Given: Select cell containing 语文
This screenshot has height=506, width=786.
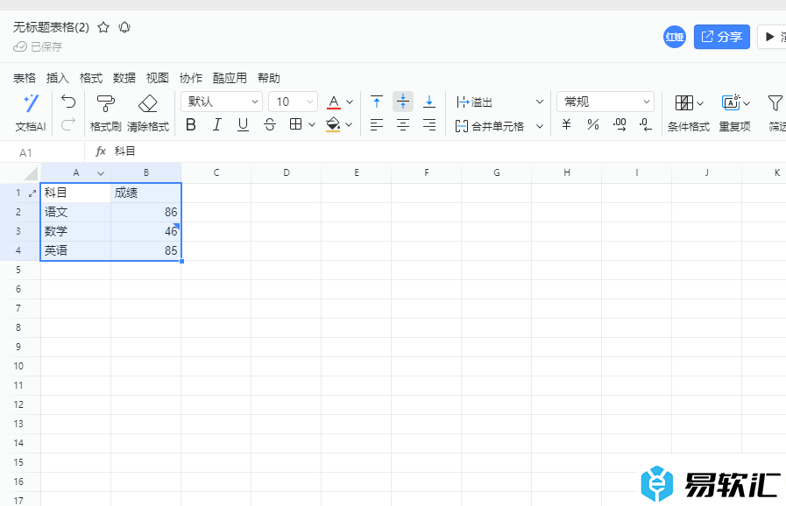Looking at the screenshot, I should [x=75, y=212].
